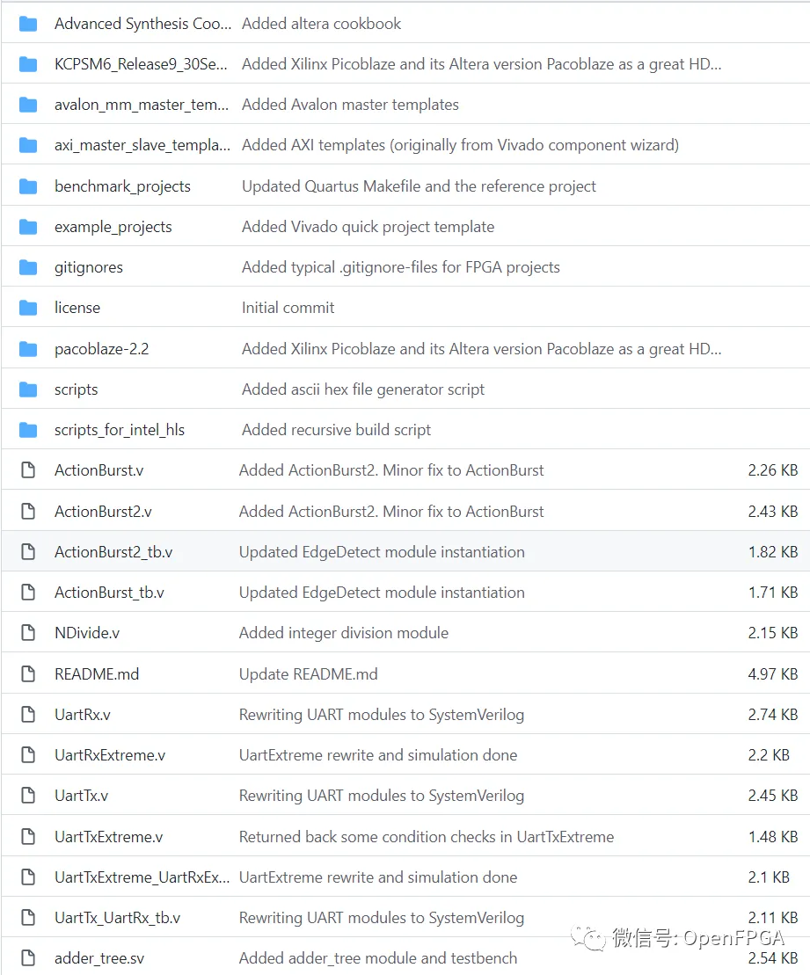The image size is (810, 975).
Task: Open the example_projects folder
Action: [113, 227]
